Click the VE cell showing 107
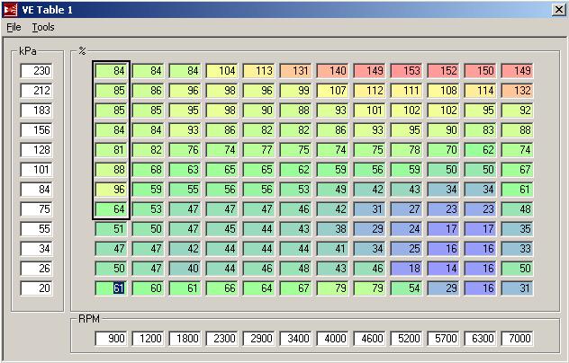Image resolution: width=569 pixels, height=363 pixels. click(x=333, y=90)
